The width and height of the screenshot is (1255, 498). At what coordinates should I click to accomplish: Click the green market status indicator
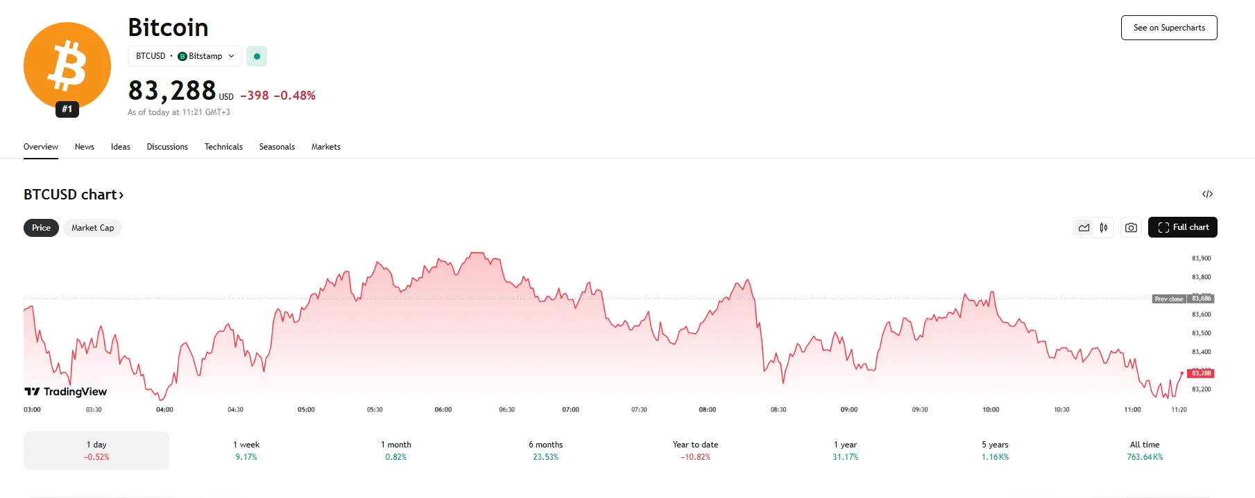(x=257, y=56)
